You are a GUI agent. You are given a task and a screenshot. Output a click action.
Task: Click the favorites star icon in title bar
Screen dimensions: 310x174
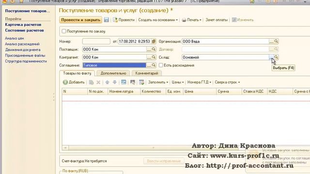coord(21,1)
